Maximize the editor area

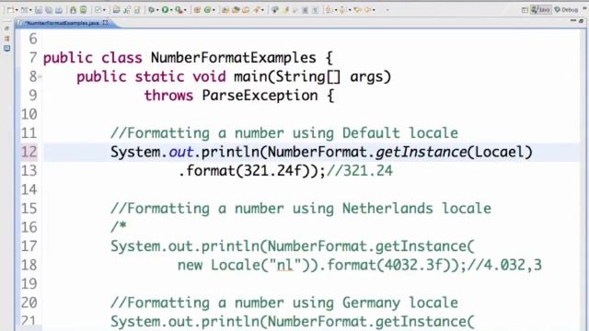(581, 20)
